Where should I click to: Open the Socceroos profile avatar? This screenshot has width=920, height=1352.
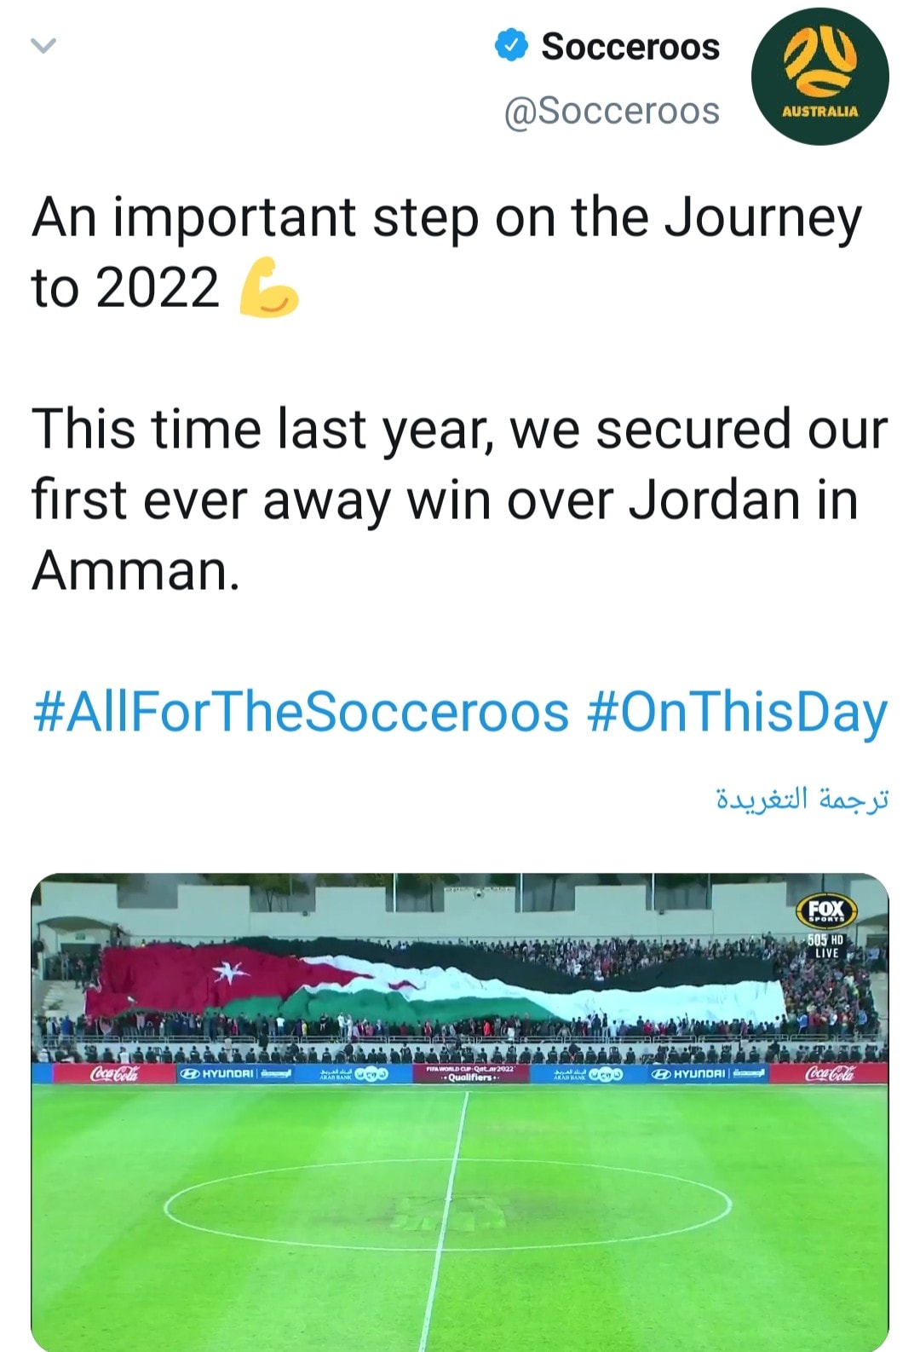point(819,77)
